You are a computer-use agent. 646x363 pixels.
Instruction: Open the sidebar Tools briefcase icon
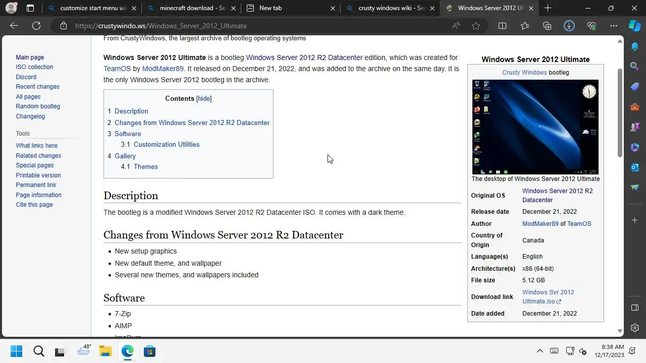point(635,107)
